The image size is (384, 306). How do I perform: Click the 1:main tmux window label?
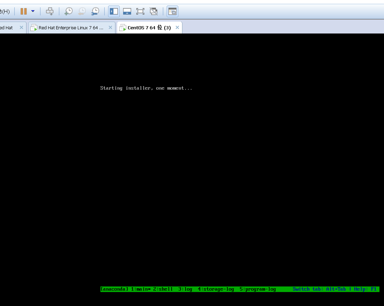tap(141, 289)
